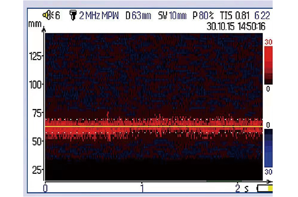Viewport: 298px width, 197px height.
Task: Click the 1 second time axis mark
Action: (142, 187)
